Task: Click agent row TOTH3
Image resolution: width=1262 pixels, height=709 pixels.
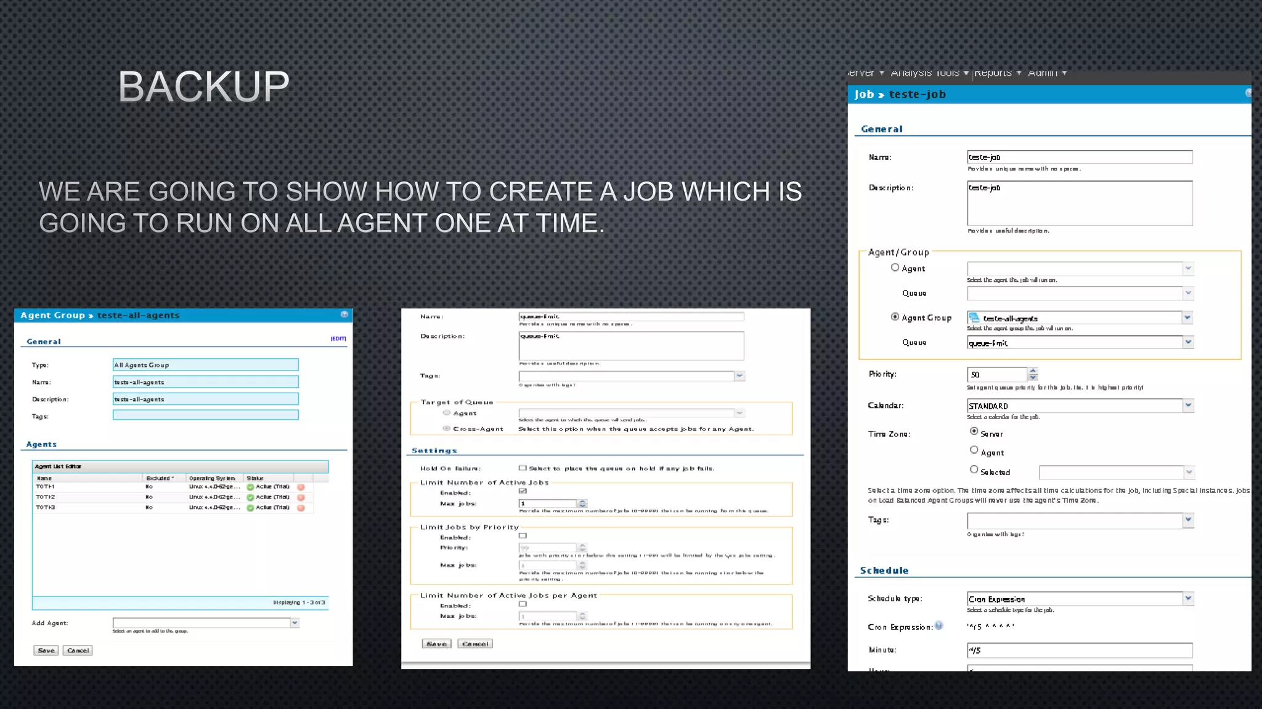Action: [173, 508]
